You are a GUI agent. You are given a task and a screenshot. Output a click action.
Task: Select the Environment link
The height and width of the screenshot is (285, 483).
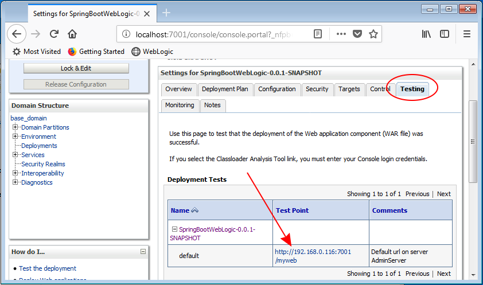click(38, 136)
